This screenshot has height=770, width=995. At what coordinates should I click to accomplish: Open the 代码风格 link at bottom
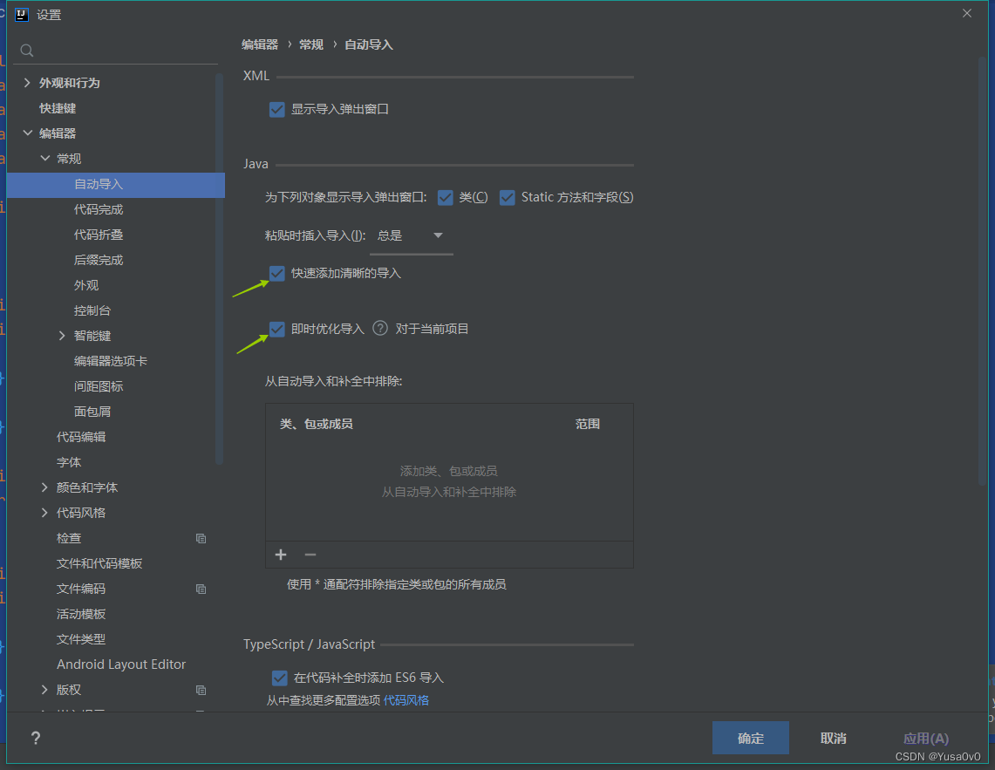405,699
